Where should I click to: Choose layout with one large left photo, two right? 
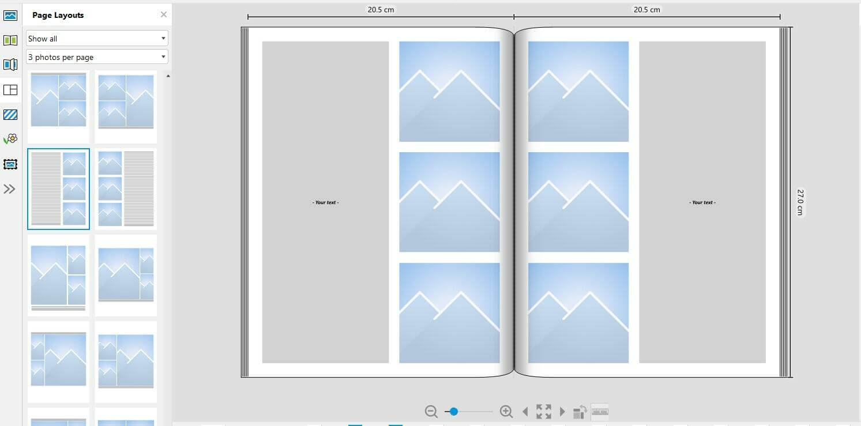click(x=58, y=107)
